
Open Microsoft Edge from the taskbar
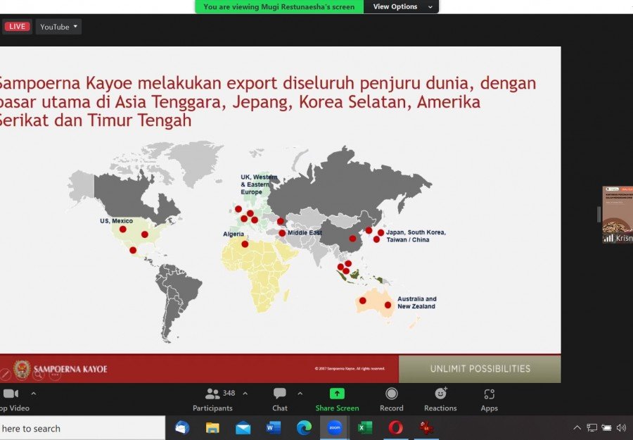pos(304,428)
